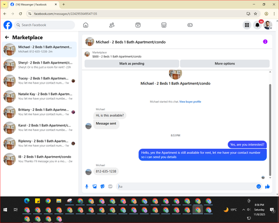Click More options button
Viewport: 279px width, 223px height.
pyautogui.click(x=225, y=64)
